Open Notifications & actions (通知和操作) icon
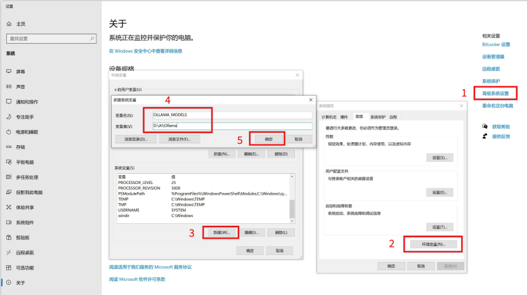The height and width of the screenshot is (295, 527). (x=9, y=102)
